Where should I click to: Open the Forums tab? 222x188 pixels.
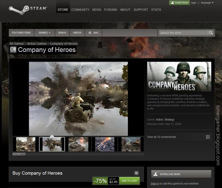click(111, 10)
